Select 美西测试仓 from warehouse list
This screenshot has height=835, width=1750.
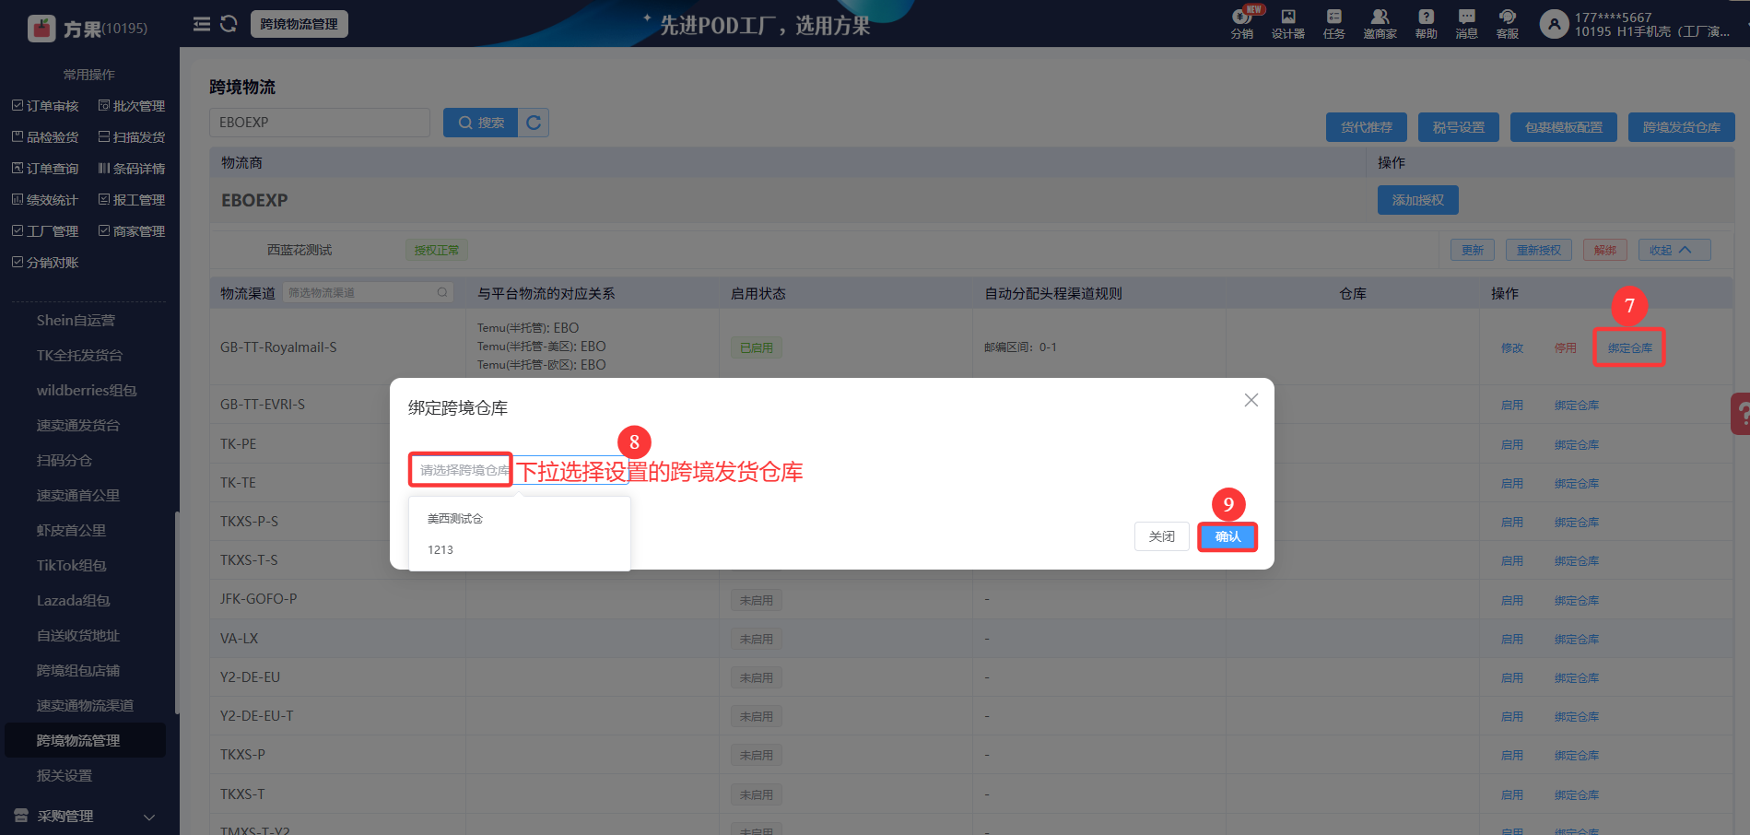click(520, 519)
